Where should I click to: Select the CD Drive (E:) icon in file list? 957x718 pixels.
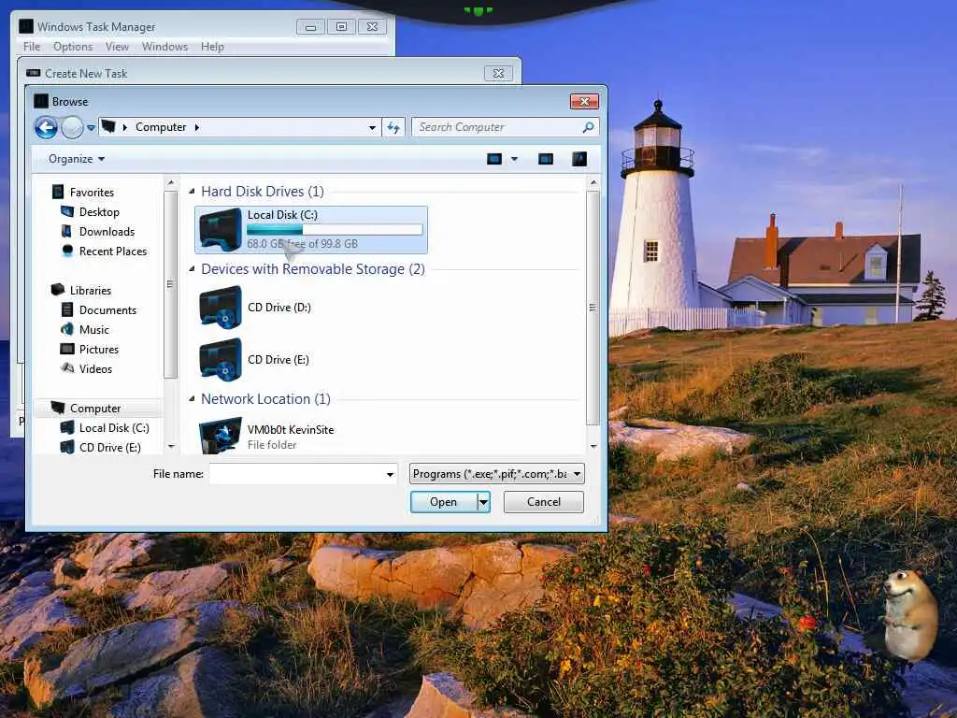(221, 360)
